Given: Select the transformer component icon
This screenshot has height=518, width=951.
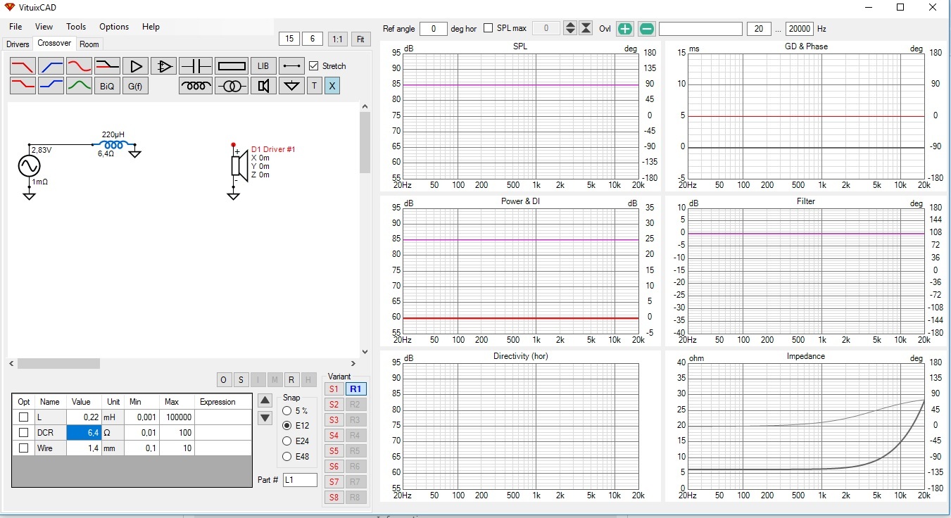Looking at the screenshot, I should [x=232, y=86].
